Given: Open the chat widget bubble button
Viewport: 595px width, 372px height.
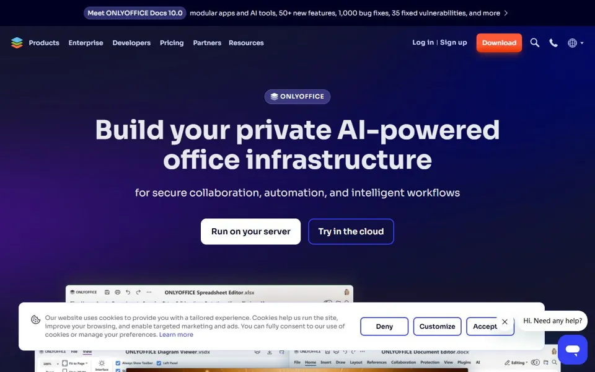Looking at the screenshot, I should click(x=573, y=349).
